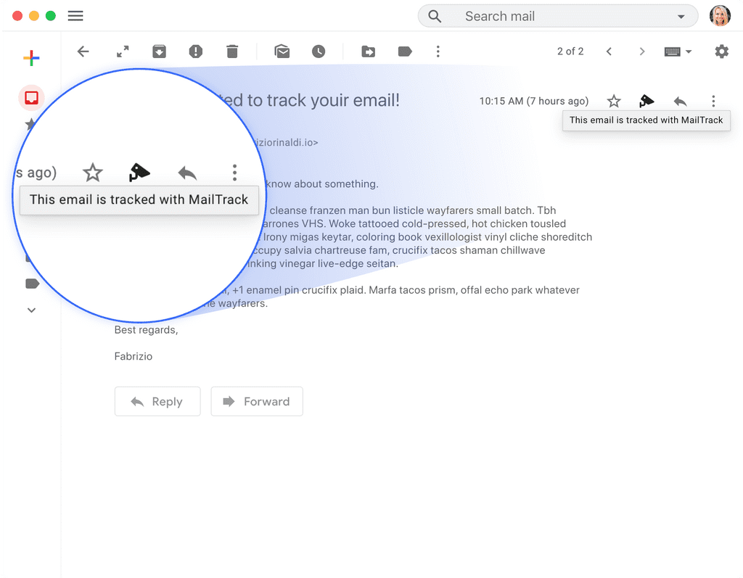Screen dimensions: 743x578
Task: Delete this email with trash icon
Action: tap(232, 51)
